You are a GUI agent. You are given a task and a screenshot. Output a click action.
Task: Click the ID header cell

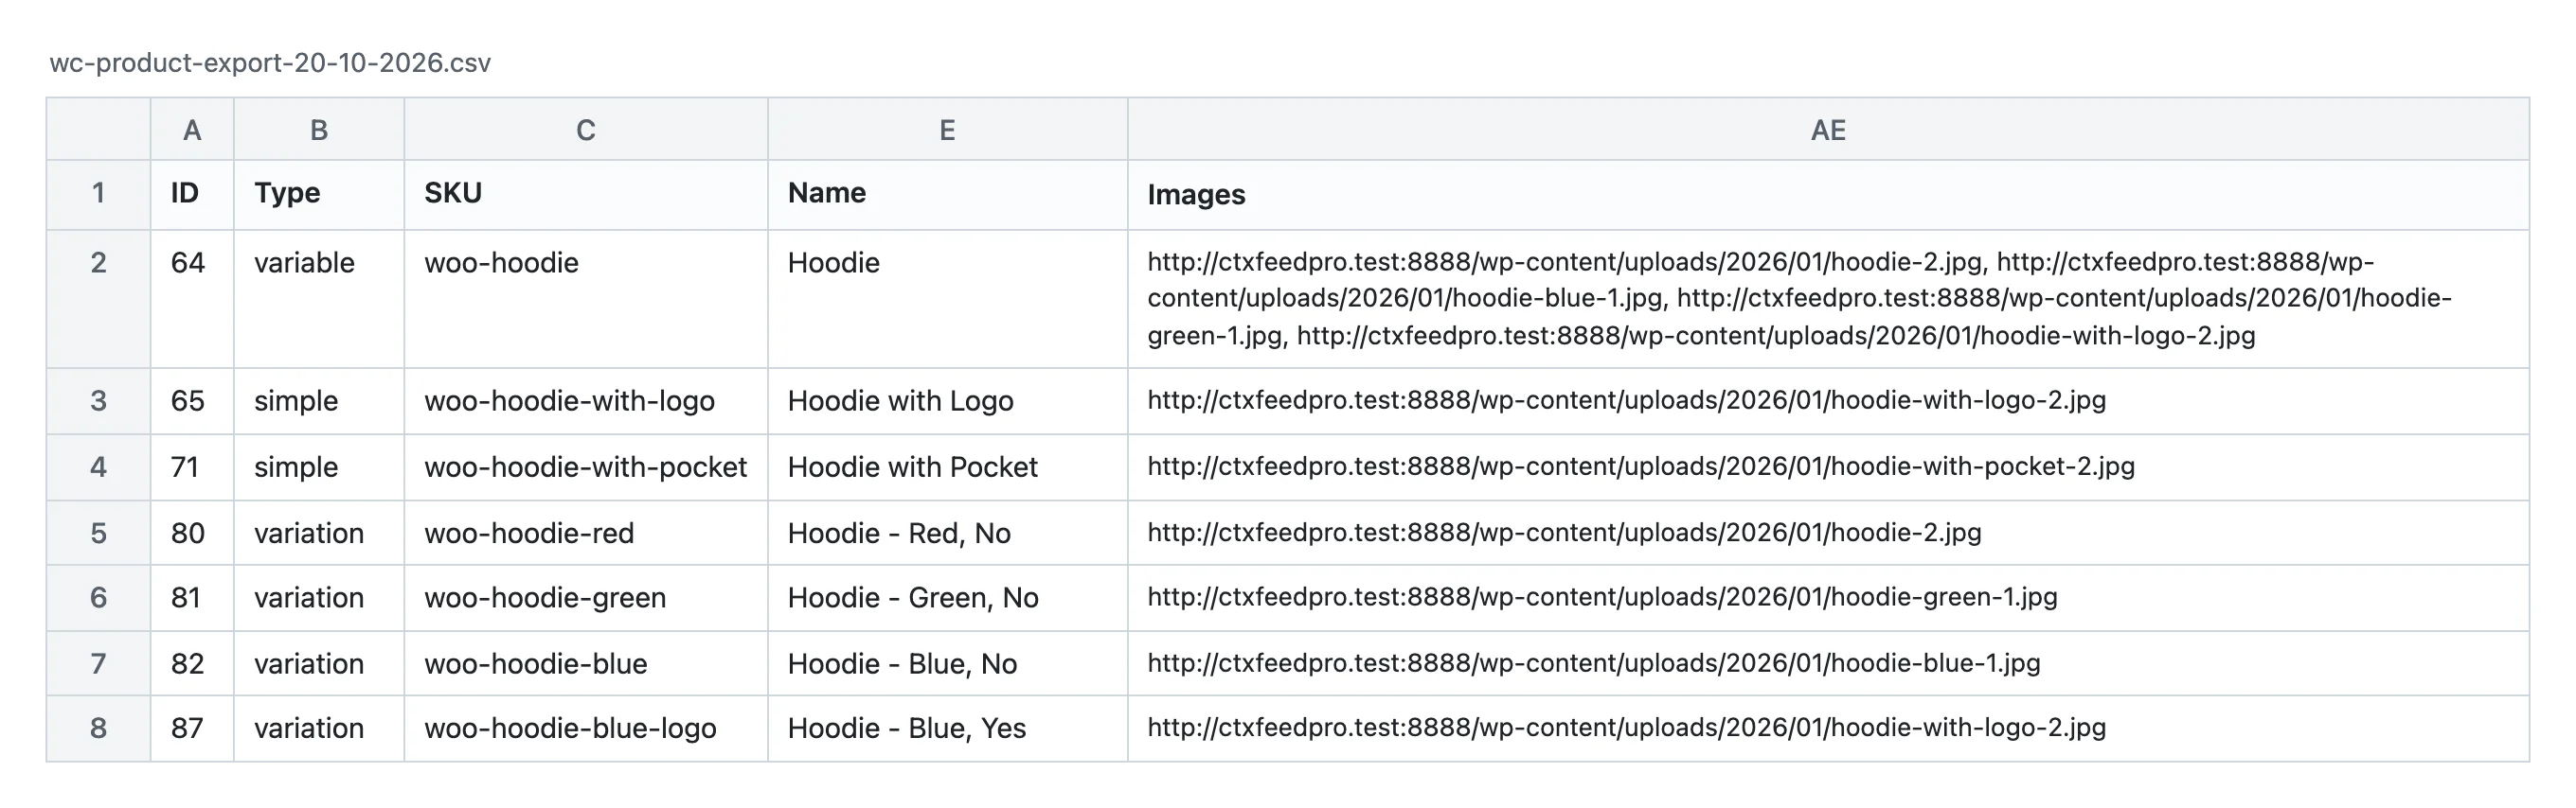click(x=192, y=194)
